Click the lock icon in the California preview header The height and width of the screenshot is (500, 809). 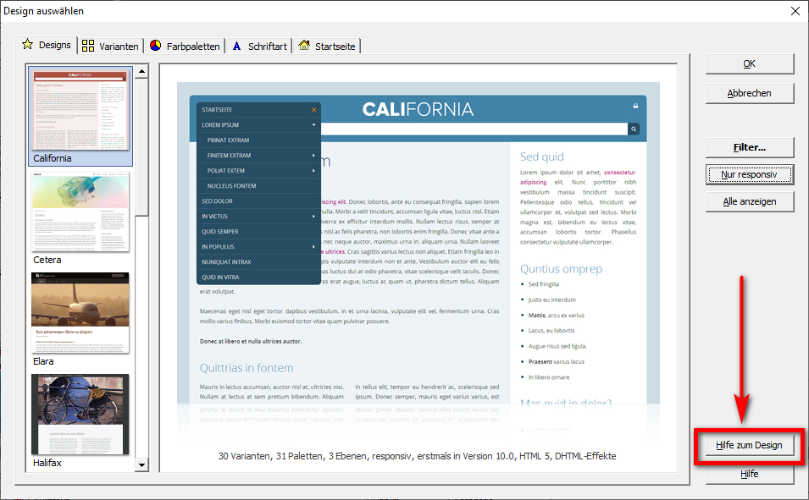[635, 106]
